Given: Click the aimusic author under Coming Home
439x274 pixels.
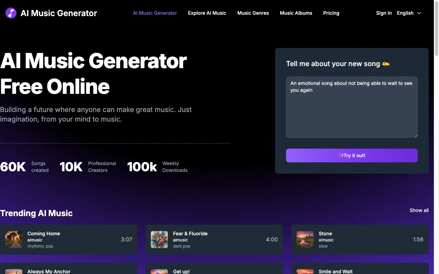Looking at the screenshot, I should point(35,240).
